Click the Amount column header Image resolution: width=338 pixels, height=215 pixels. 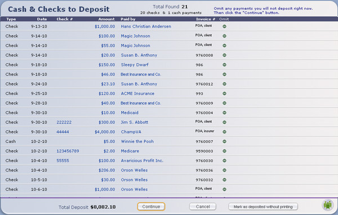[106, 19]
